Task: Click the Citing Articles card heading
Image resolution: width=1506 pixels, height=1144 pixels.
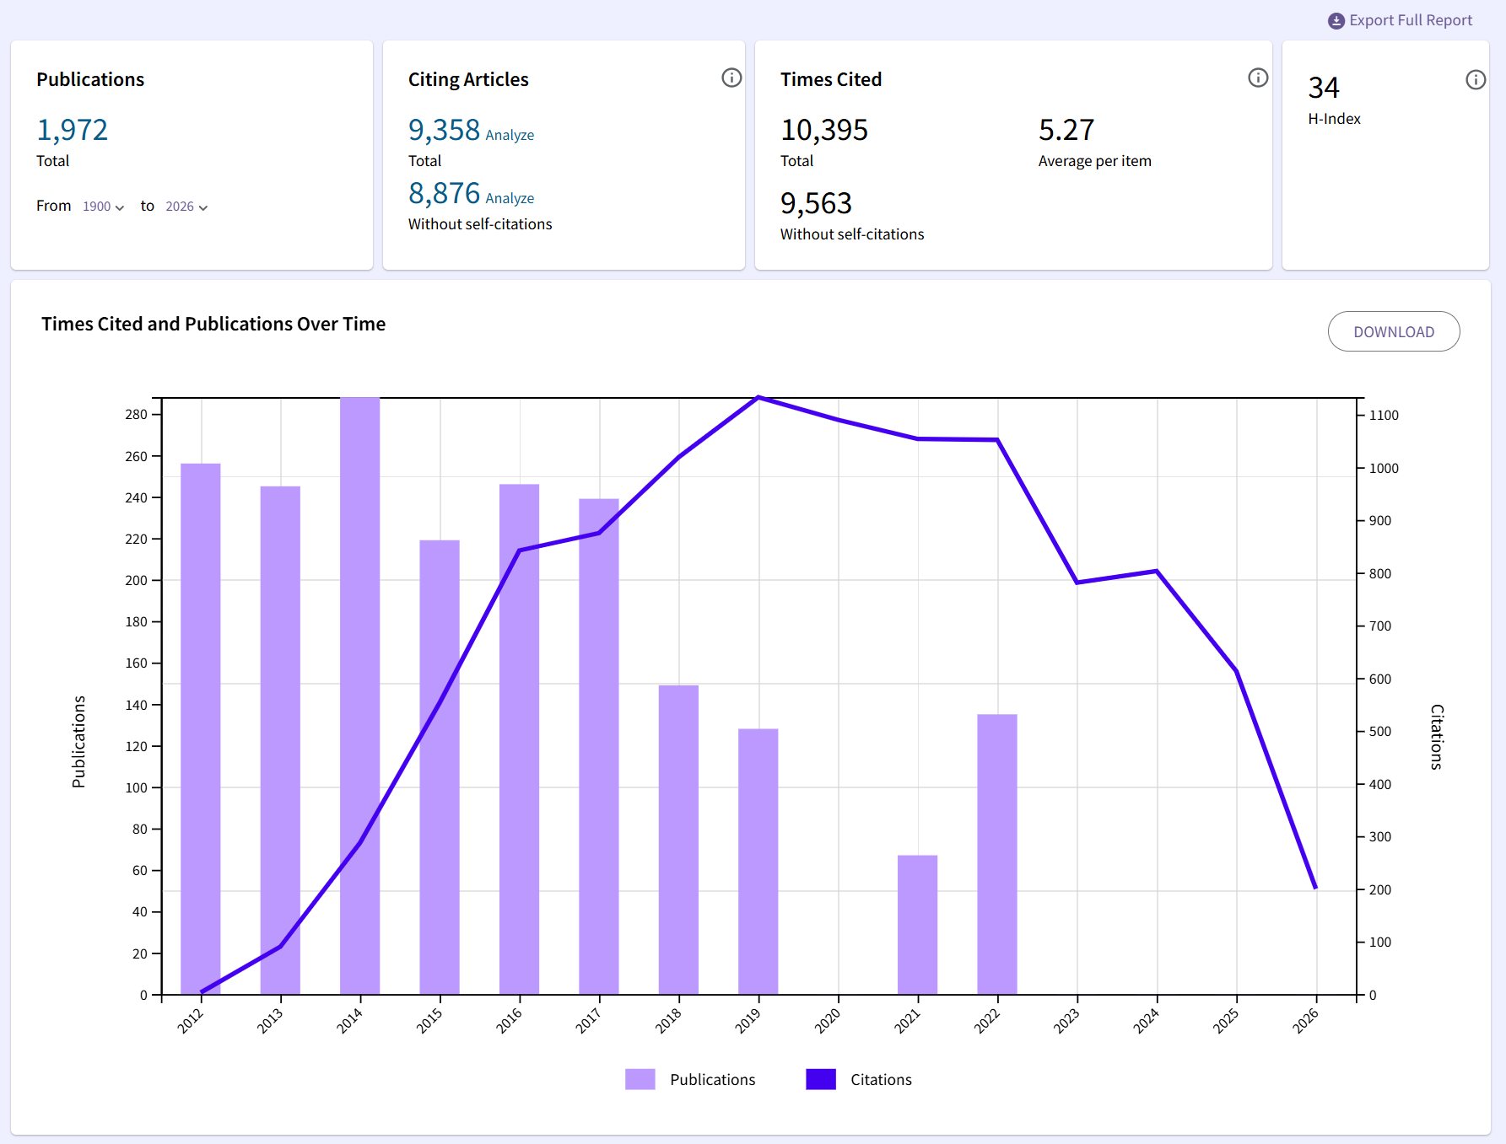Action: (468, 79)
